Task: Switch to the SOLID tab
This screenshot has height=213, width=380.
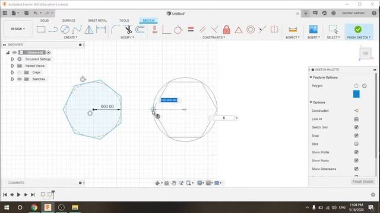Action: tap(45, 21)
